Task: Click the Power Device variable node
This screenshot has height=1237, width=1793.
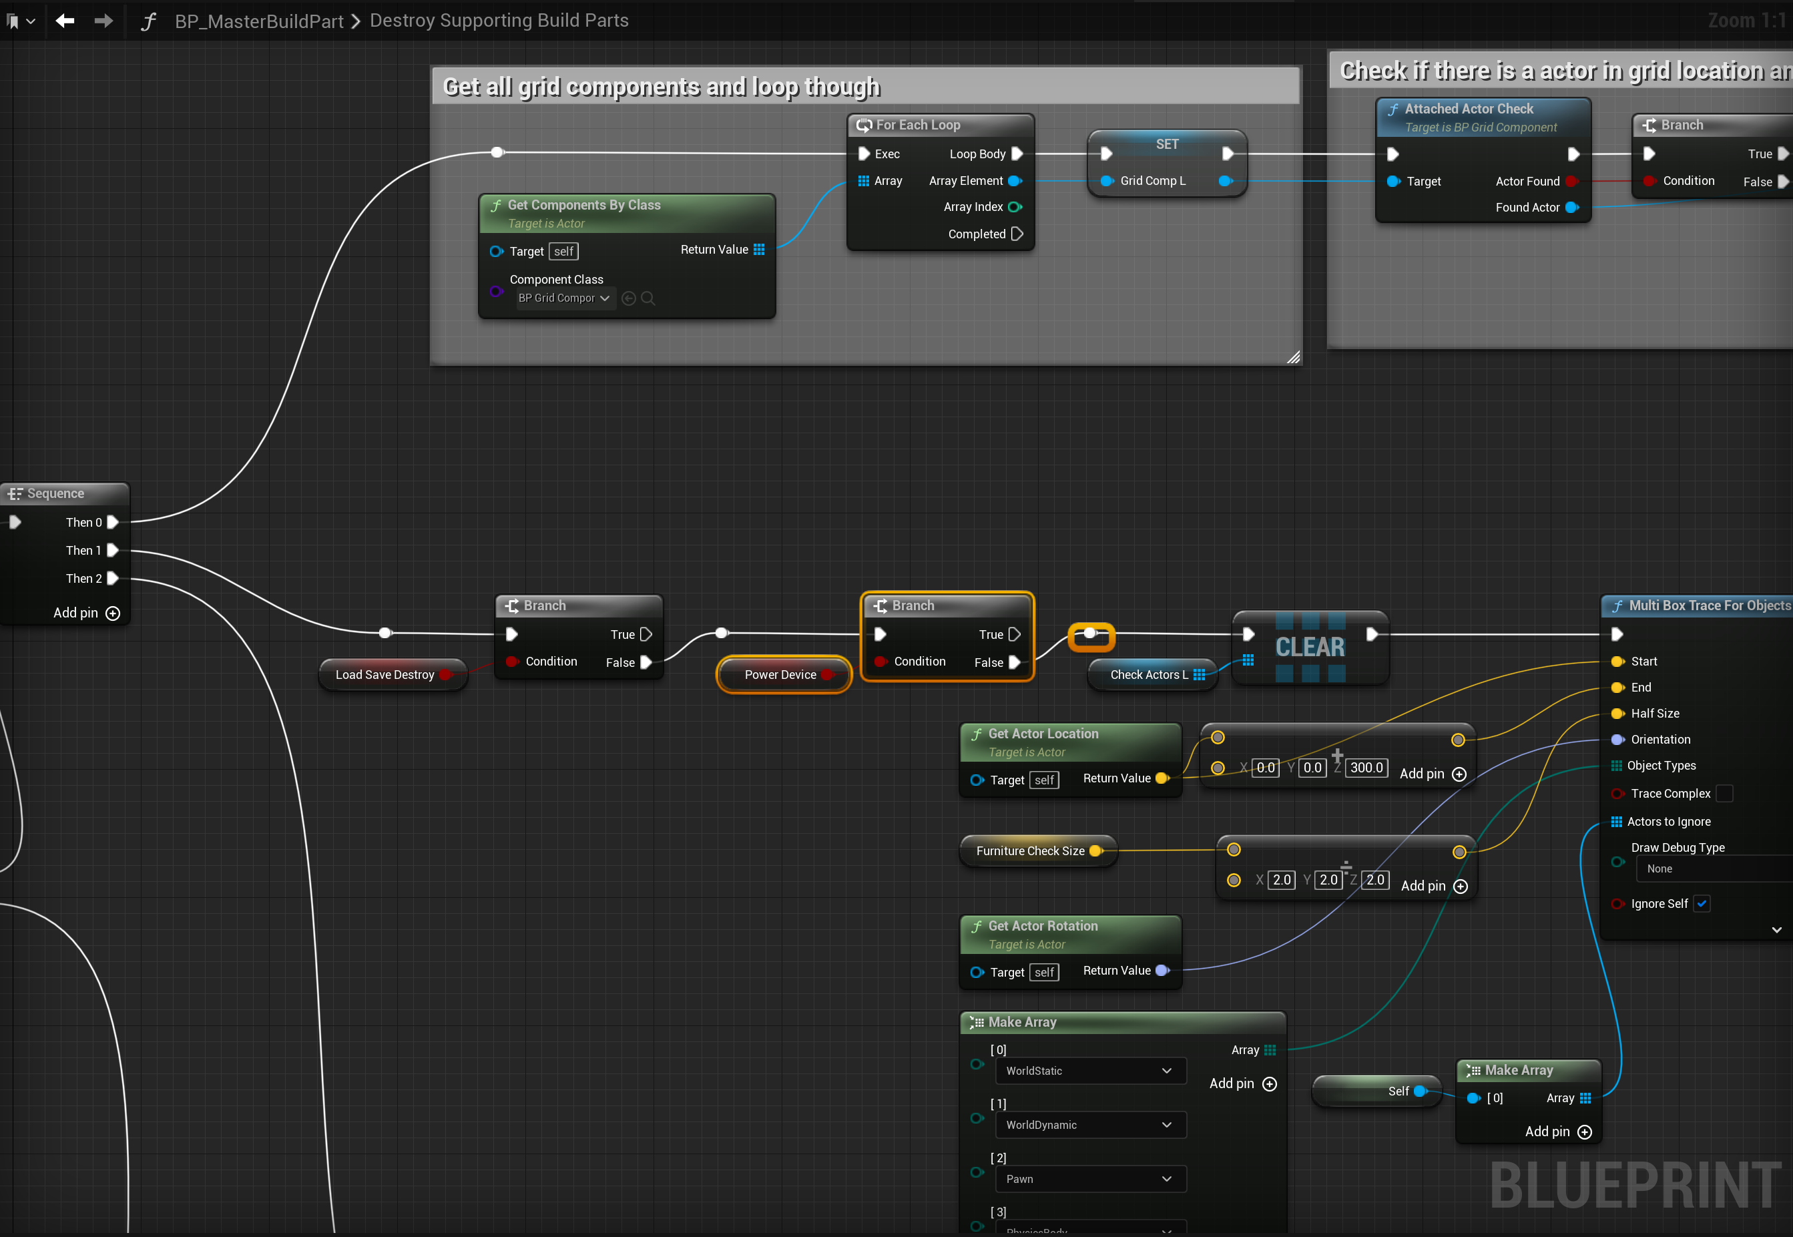Action: [x=780, y=674]
